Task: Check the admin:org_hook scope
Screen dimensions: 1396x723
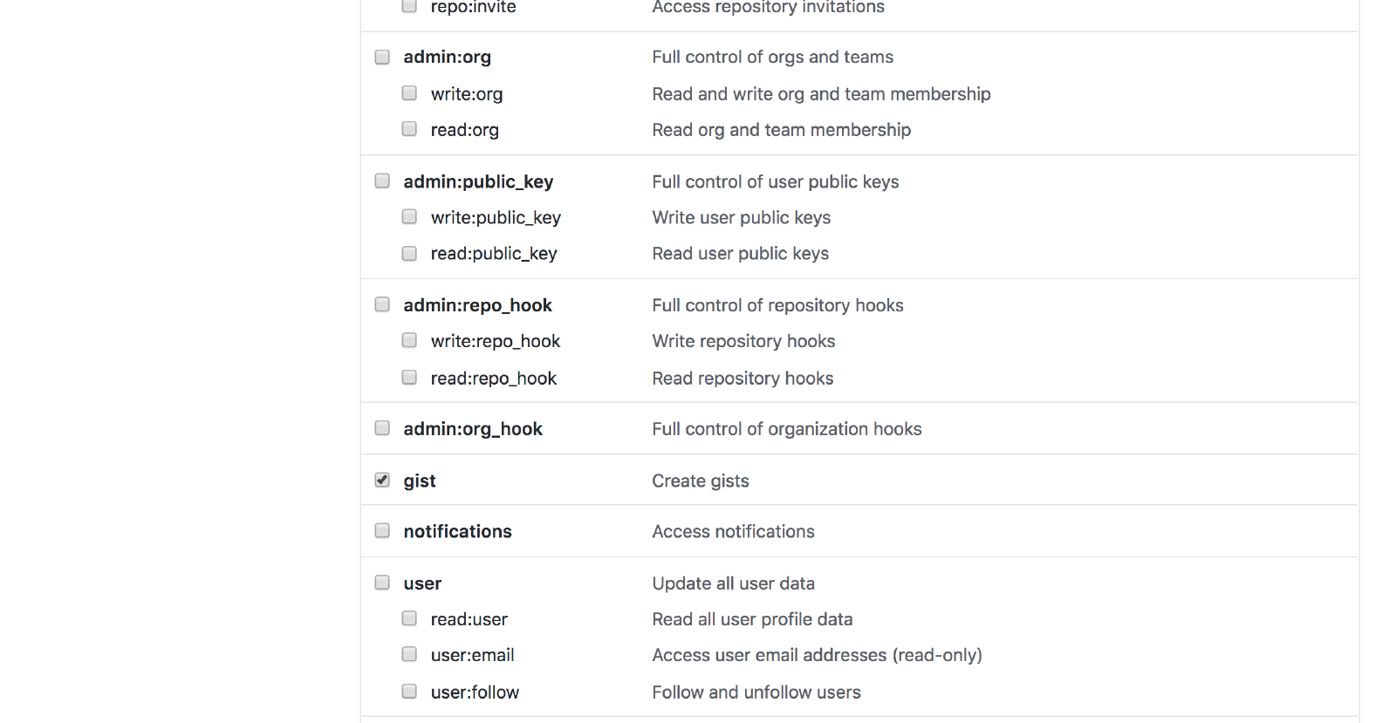Action: click(382, 428)
